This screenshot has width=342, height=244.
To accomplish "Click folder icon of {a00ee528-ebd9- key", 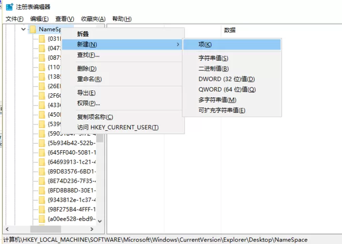I will pos(42,219).
